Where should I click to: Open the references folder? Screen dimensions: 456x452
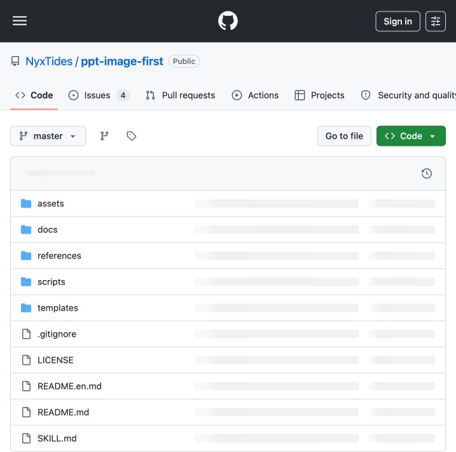click(x=59, y=255)
